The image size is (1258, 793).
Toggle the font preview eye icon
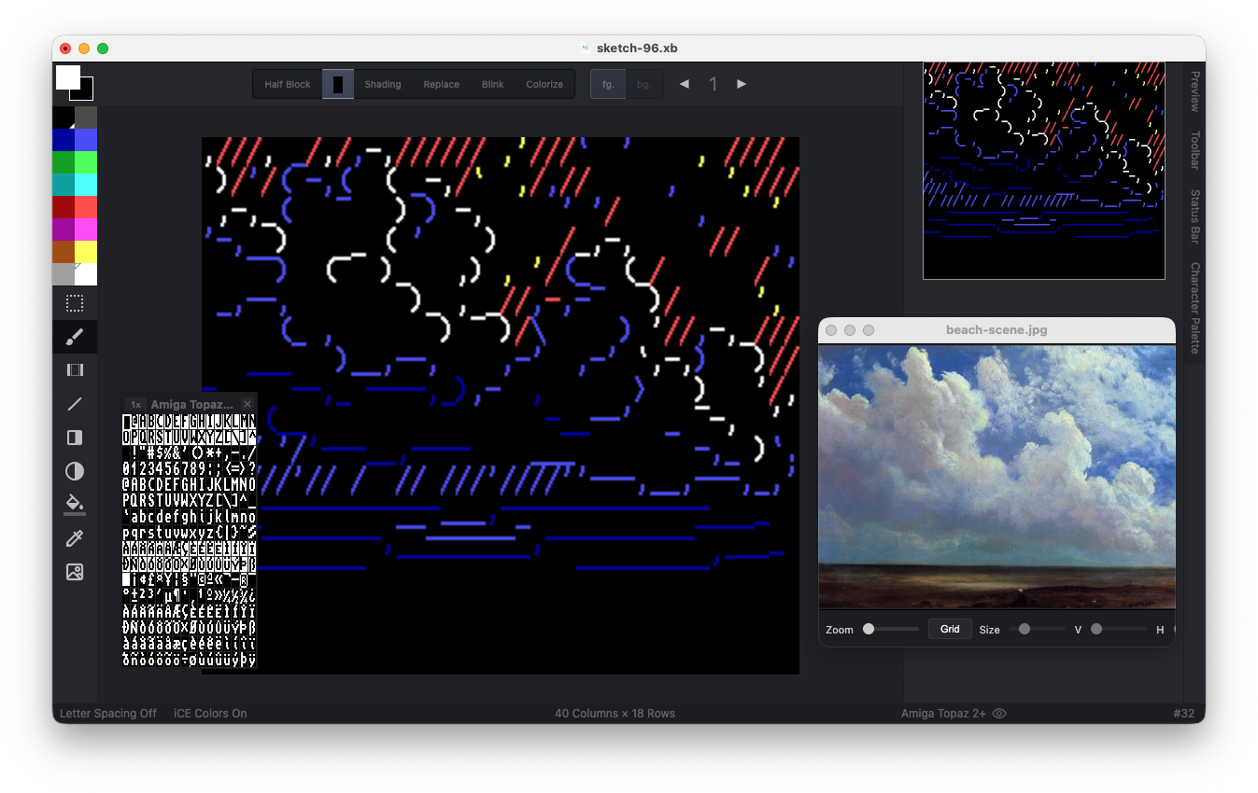[999, 713]
